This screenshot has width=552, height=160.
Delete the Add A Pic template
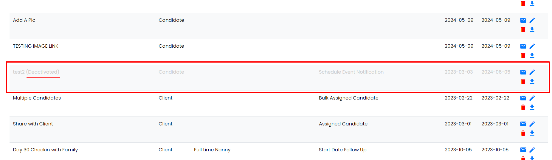(523, 29)
